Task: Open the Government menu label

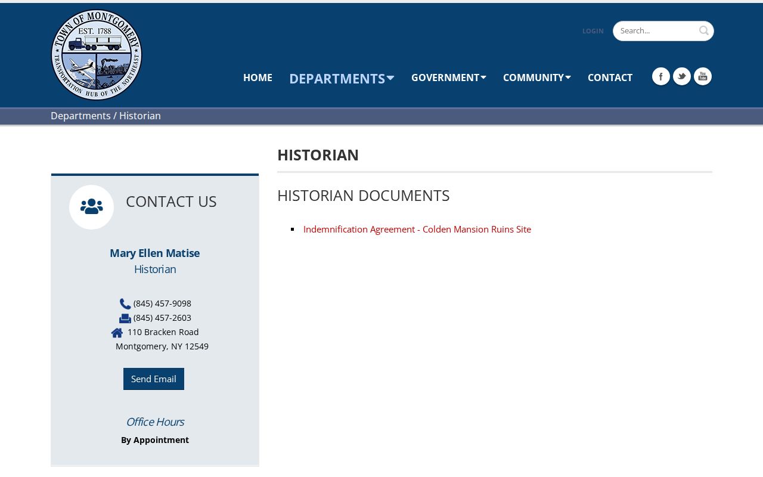Action: (x=445, y=78)
